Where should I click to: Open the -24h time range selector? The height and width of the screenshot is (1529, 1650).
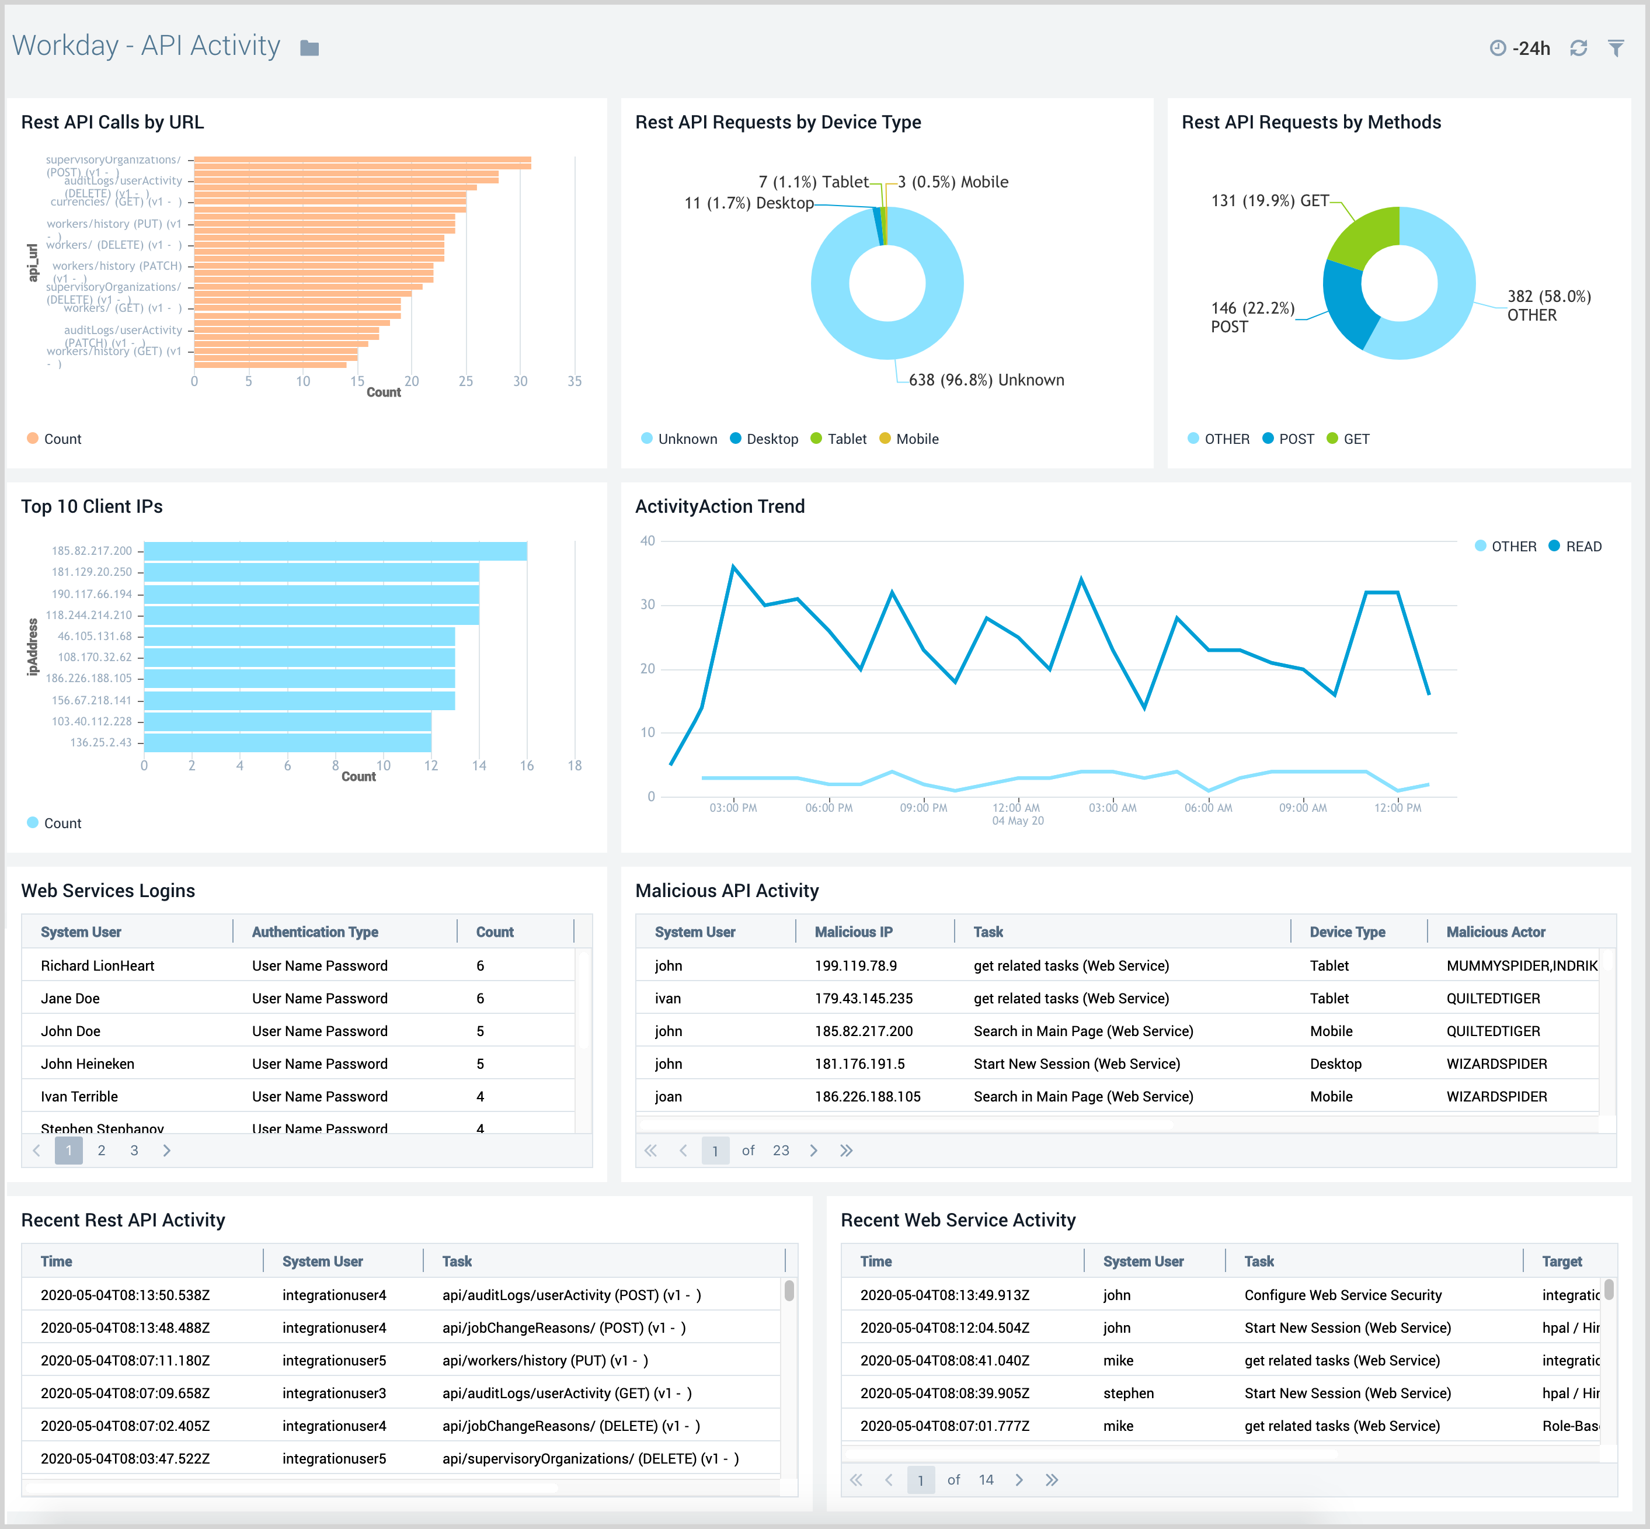coord(1531,48)
